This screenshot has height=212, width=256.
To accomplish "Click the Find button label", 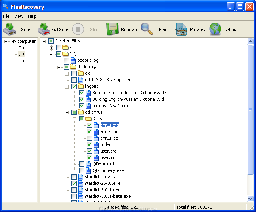I will (163, 30).
